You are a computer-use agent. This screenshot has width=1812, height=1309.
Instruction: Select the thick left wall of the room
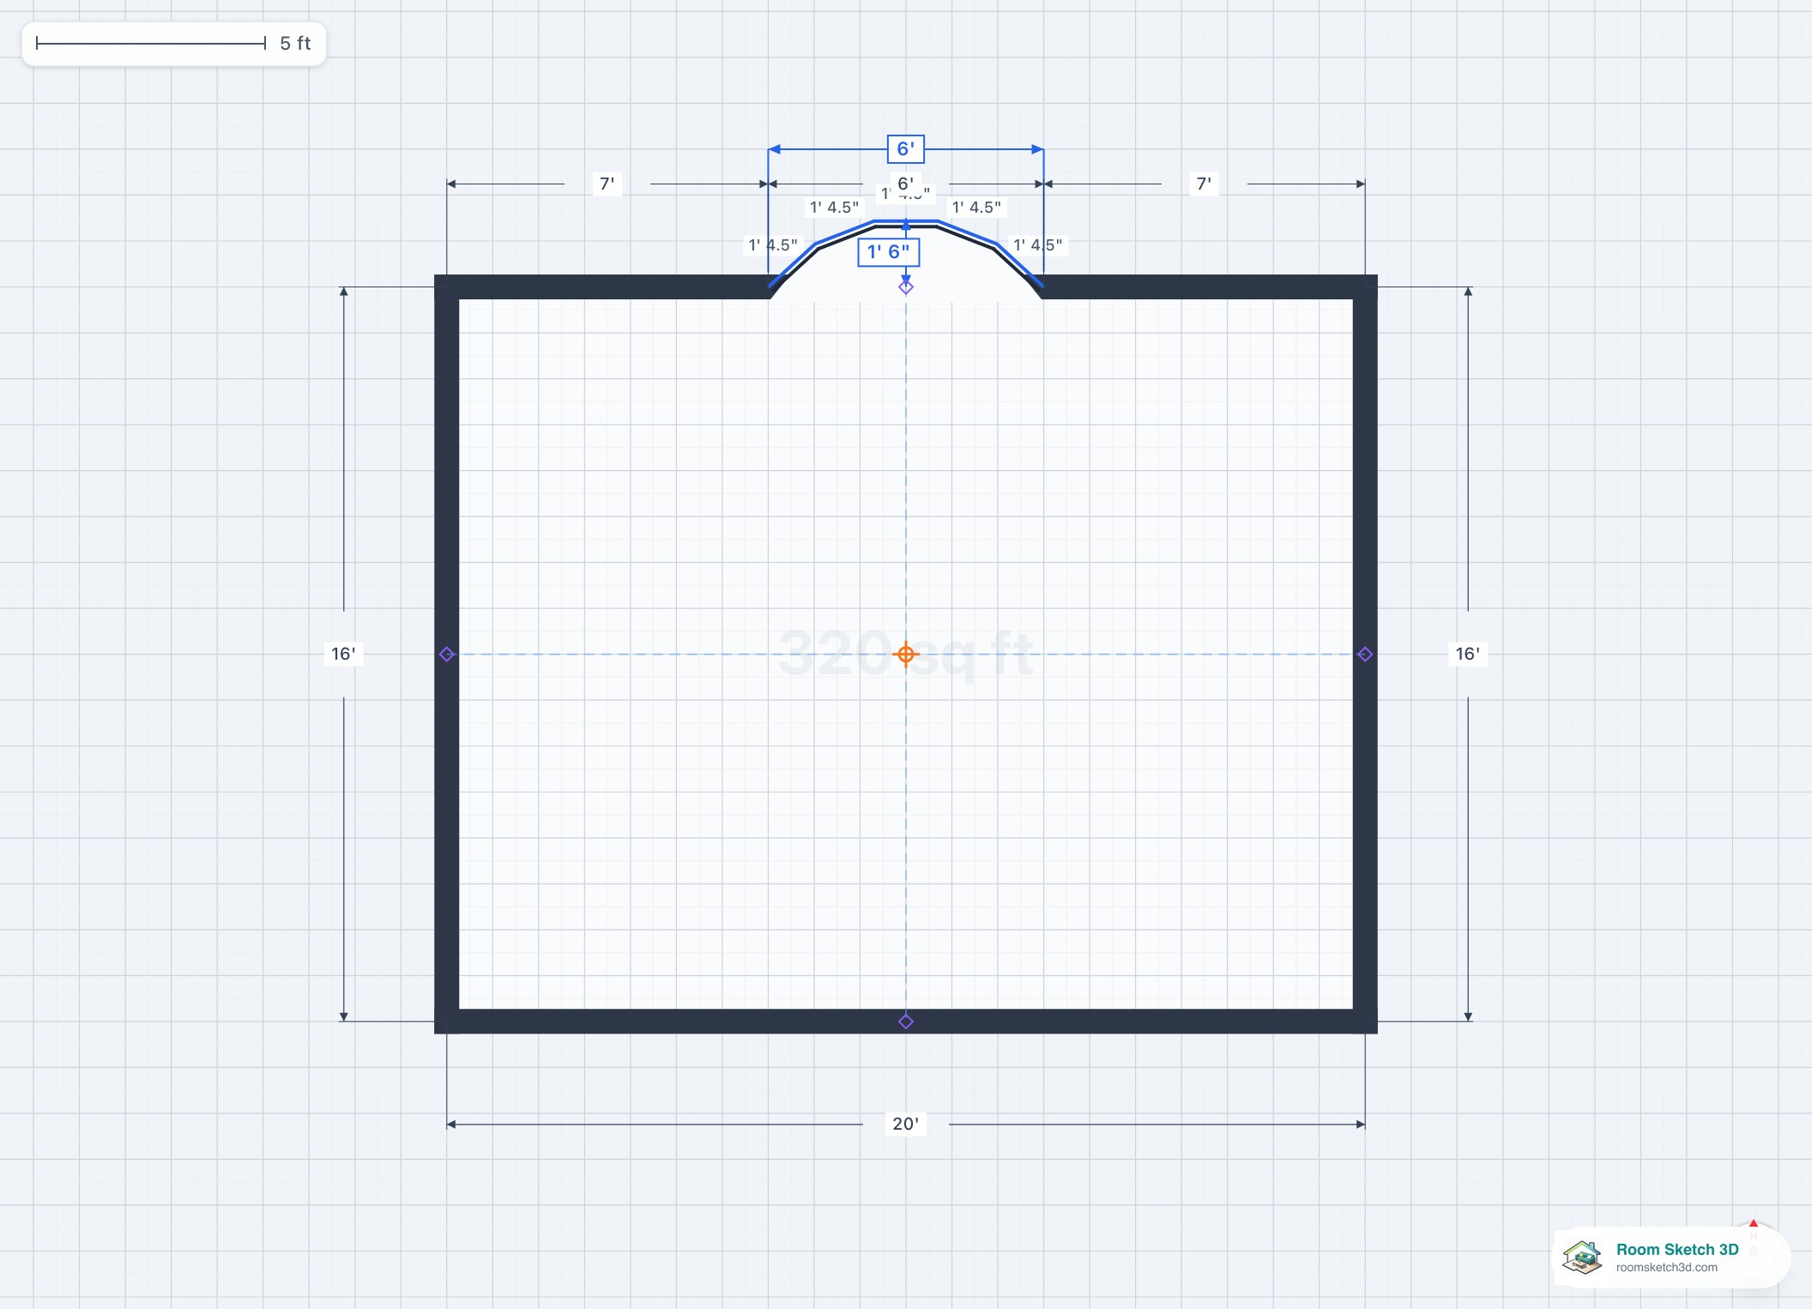click(x=447, y=654)
